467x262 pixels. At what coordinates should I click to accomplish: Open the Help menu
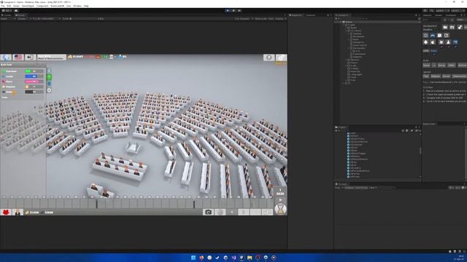coord(86,6)
